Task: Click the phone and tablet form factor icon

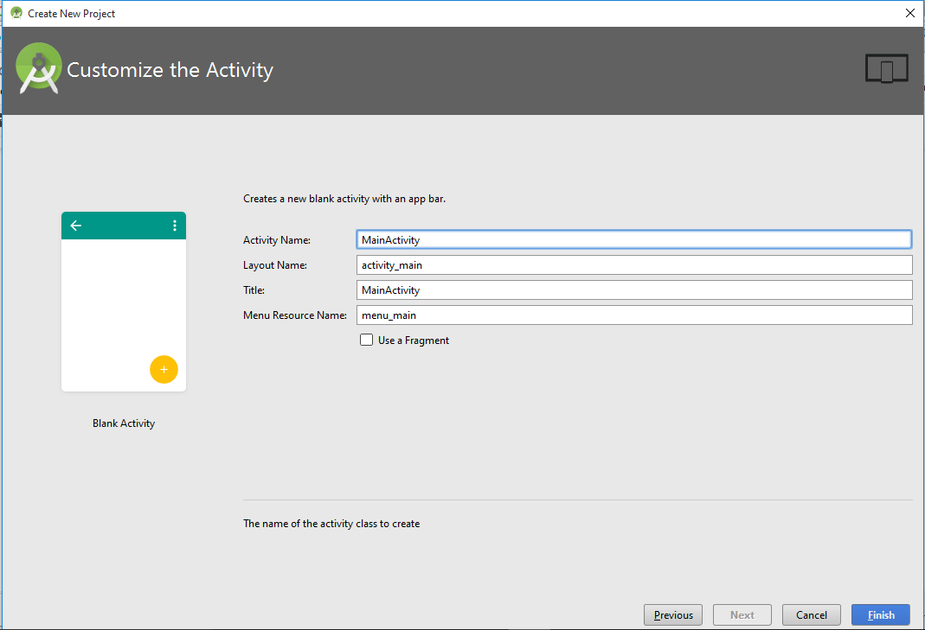Action: pos(886,68)
